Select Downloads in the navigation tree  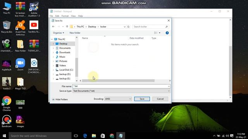(65, 53)
